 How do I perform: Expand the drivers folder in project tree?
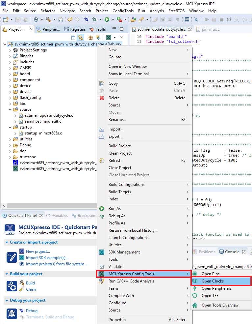10,92
